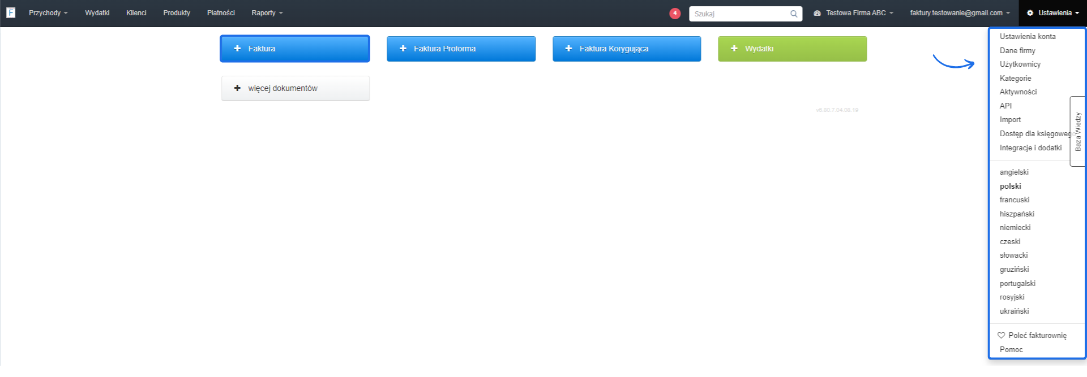The image size is (1087, 377).
Task: Select Dane firmy from settings menu
Action: (x=1017, y=50)
